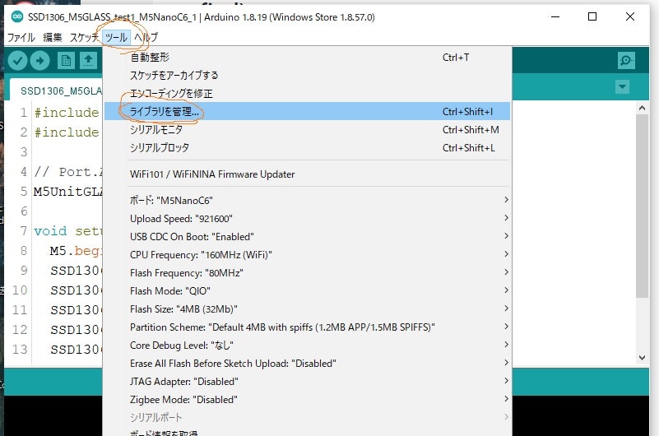The image size is (659, 436).
Task: Expand Partition Scheme submenu
Action: 307,327
